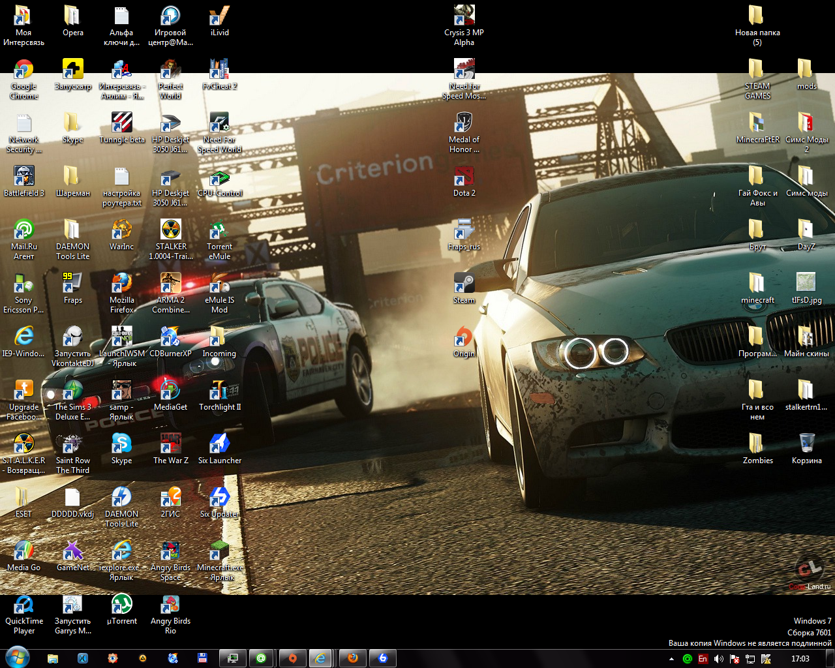Open iLivid desktop shortcut
835x668 pixels.
[x=220, y=16]
